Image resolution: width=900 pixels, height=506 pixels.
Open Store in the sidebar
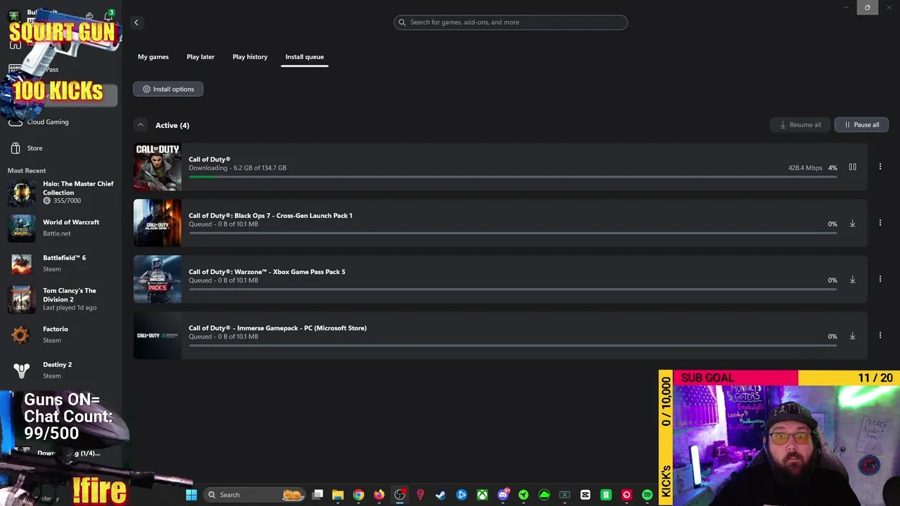(34, 148)
